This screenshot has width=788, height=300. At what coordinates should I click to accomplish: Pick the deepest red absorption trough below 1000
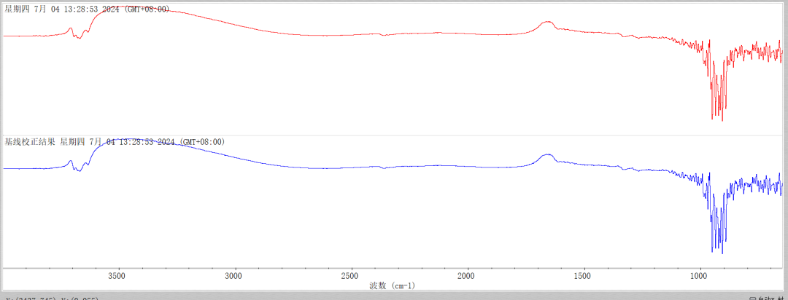pyautogui.click(x=722, y=119)
